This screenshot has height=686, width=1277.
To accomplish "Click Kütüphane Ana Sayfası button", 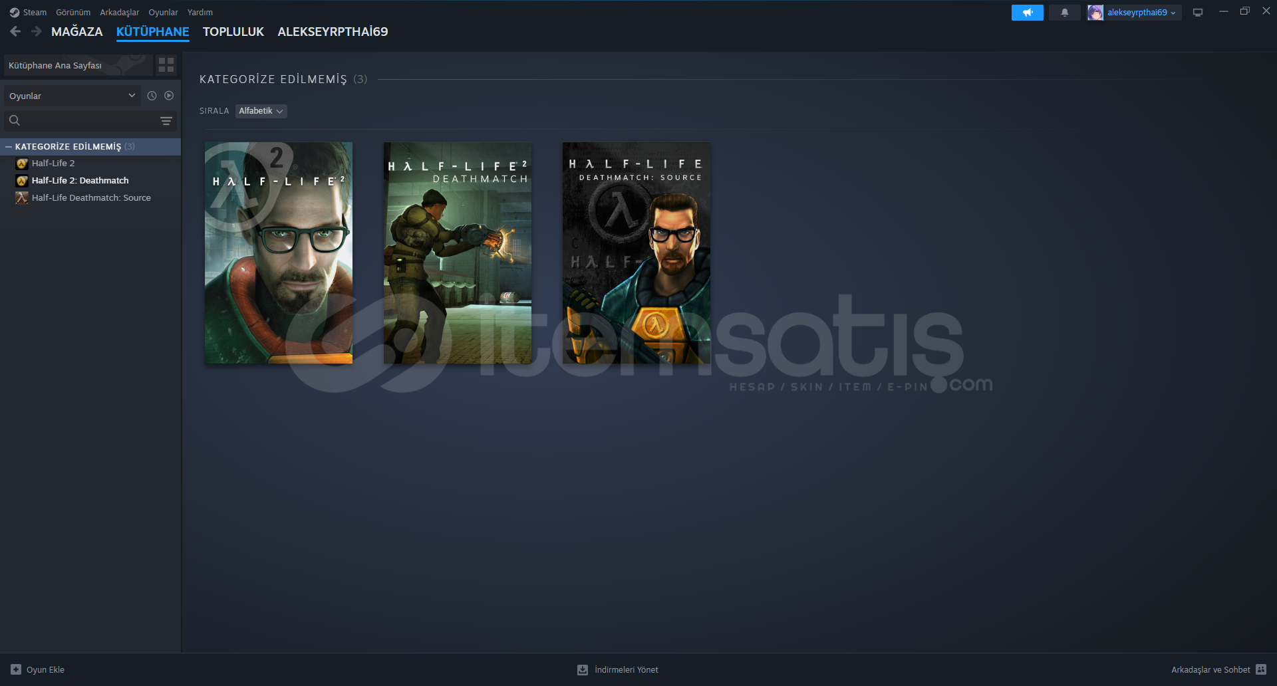I will coord(78,65).
